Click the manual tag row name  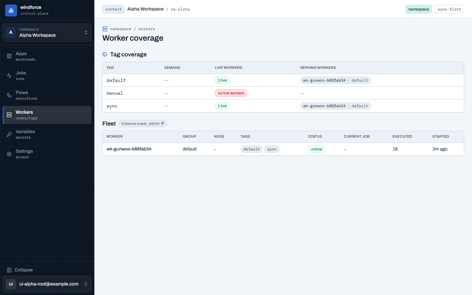click(x=115, y=93)
